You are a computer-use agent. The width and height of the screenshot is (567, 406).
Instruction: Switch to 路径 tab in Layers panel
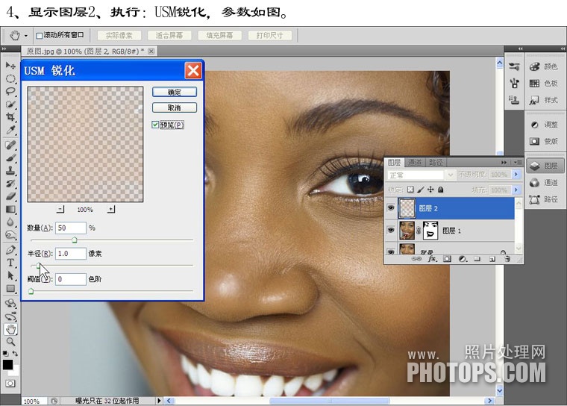(x=436, y=163)
